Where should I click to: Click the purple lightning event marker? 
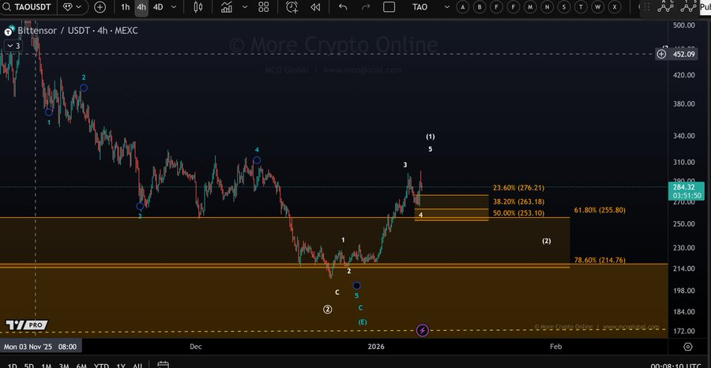422,330
